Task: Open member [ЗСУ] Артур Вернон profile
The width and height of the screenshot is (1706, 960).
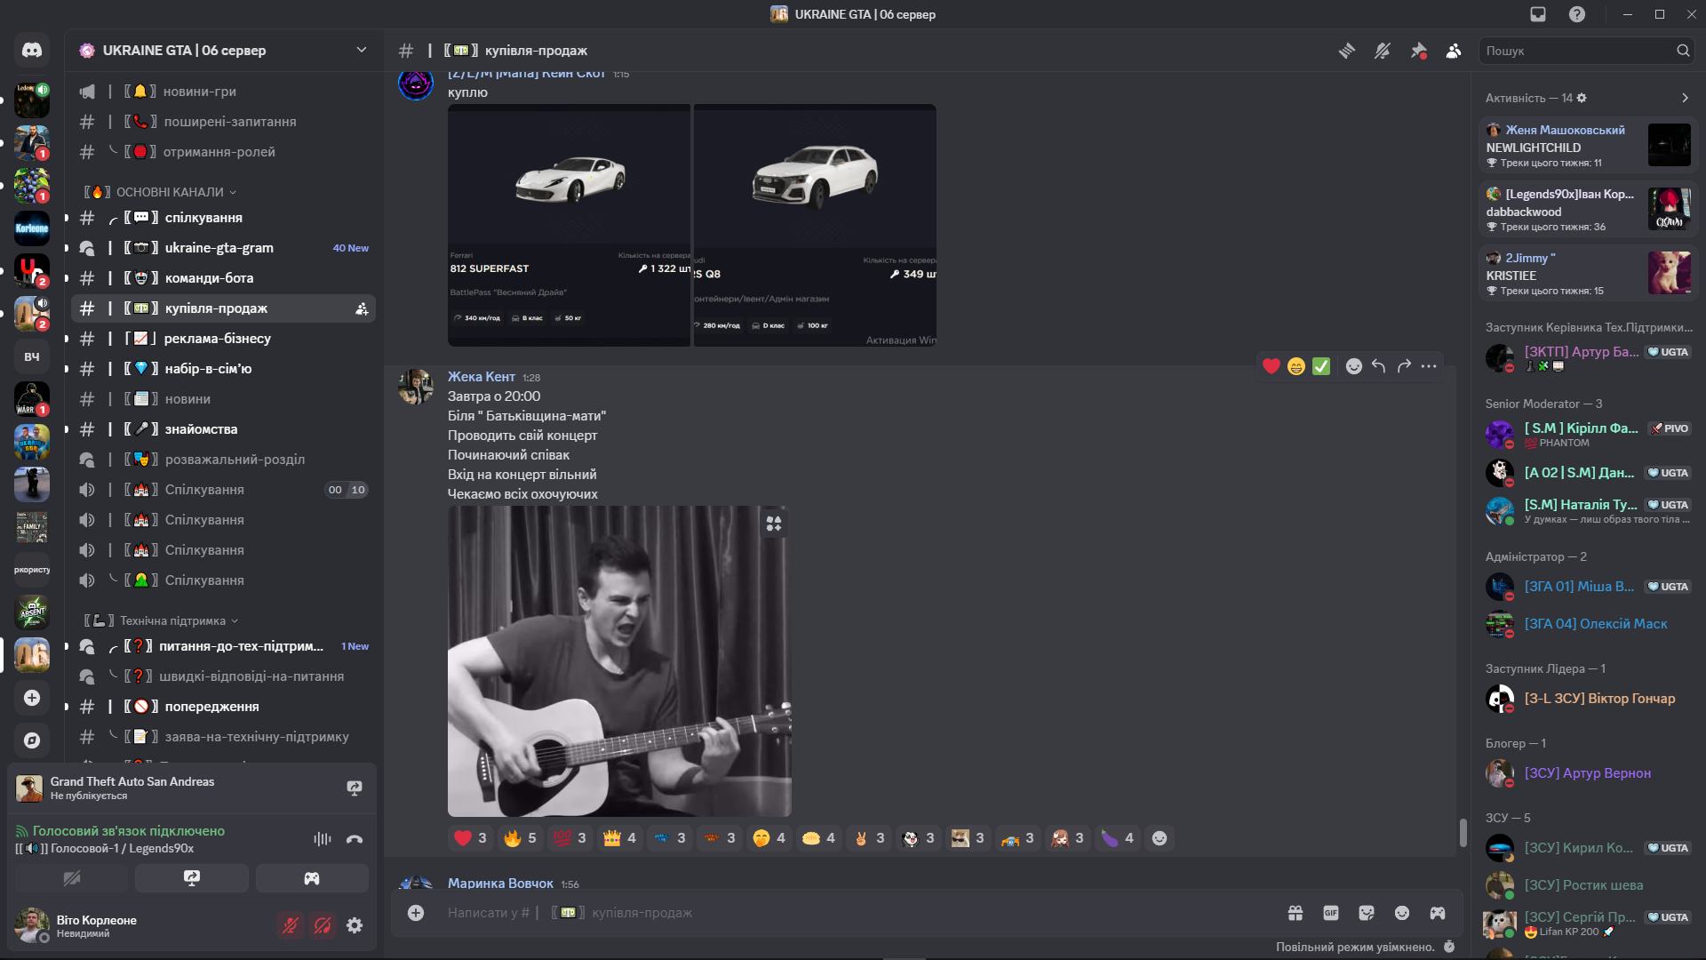Action: [x=1589, y=773]
